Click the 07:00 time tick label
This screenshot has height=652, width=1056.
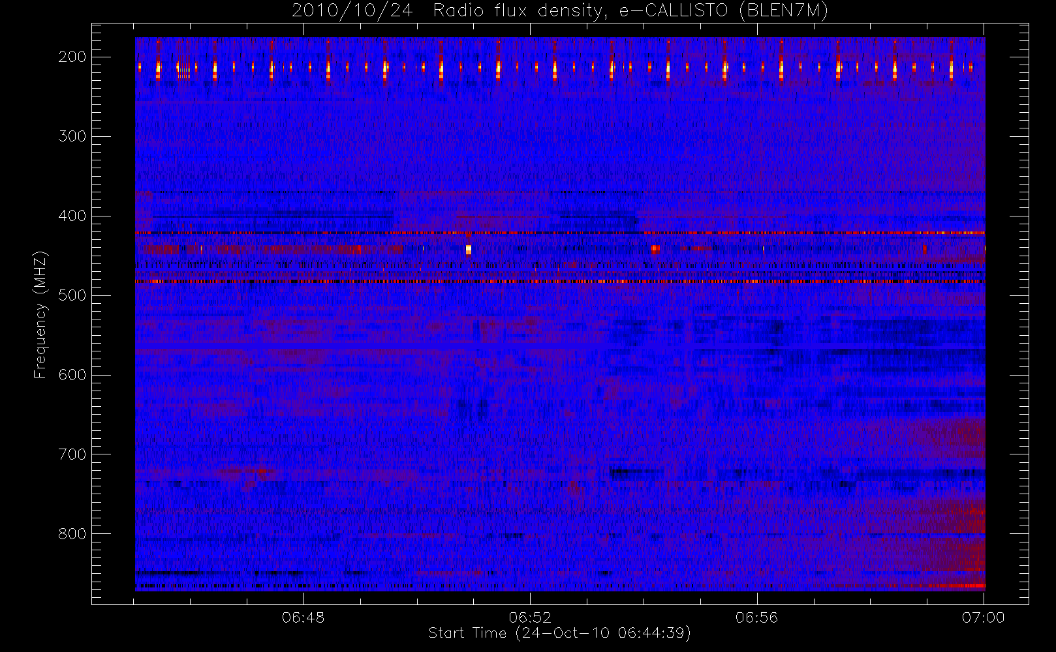(x=984, y=617)
